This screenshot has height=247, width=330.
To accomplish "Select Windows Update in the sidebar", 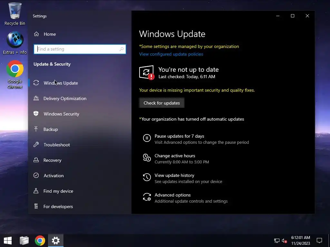I will [x=80, y=83].
